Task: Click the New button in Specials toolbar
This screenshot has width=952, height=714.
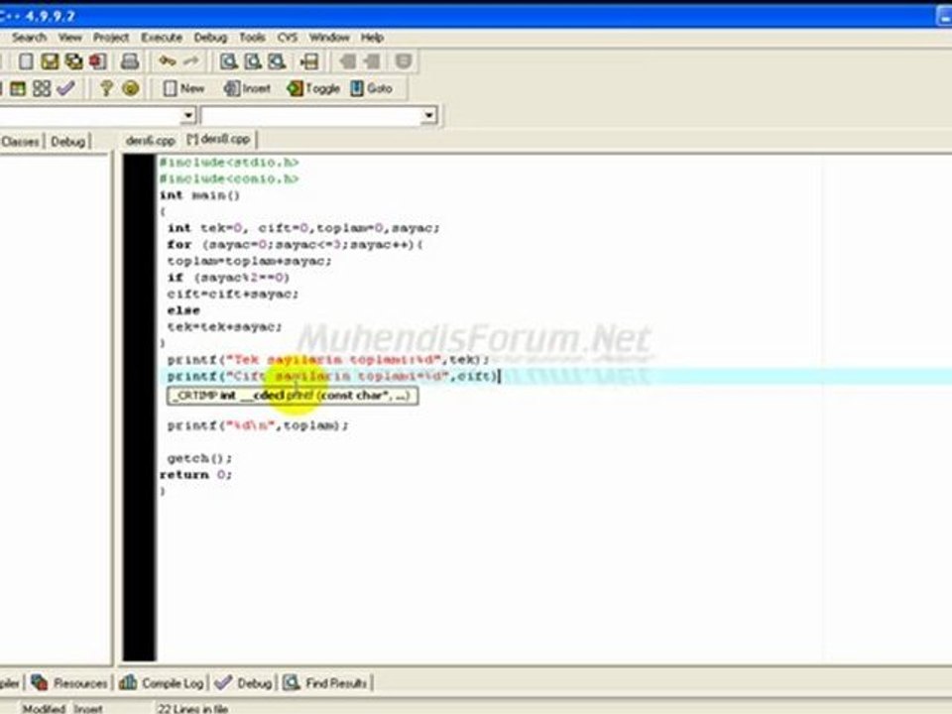Action: click(x=184, y=88)
